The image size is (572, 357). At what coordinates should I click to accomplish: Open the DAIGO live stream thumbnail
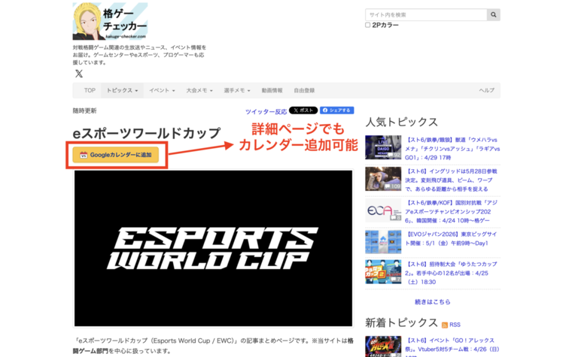[x=383, y=147]
